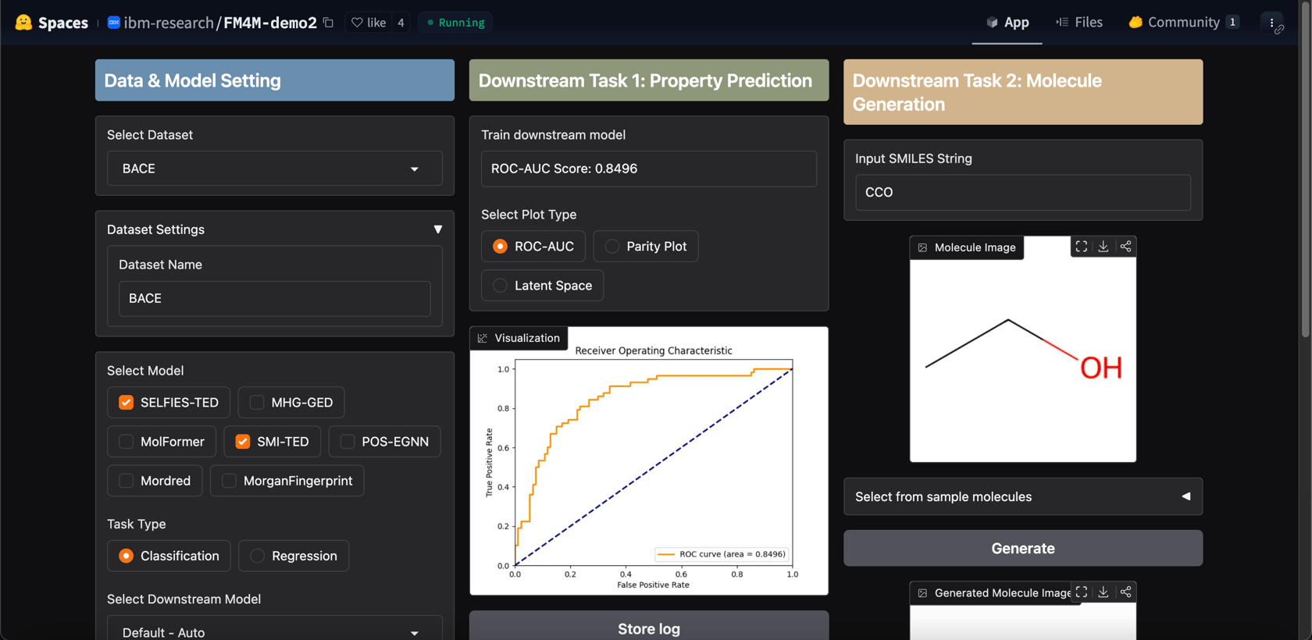Check the MorganFingerprint model option
The height and width of the screenshot is (640, 1312).
coord(230,481)
